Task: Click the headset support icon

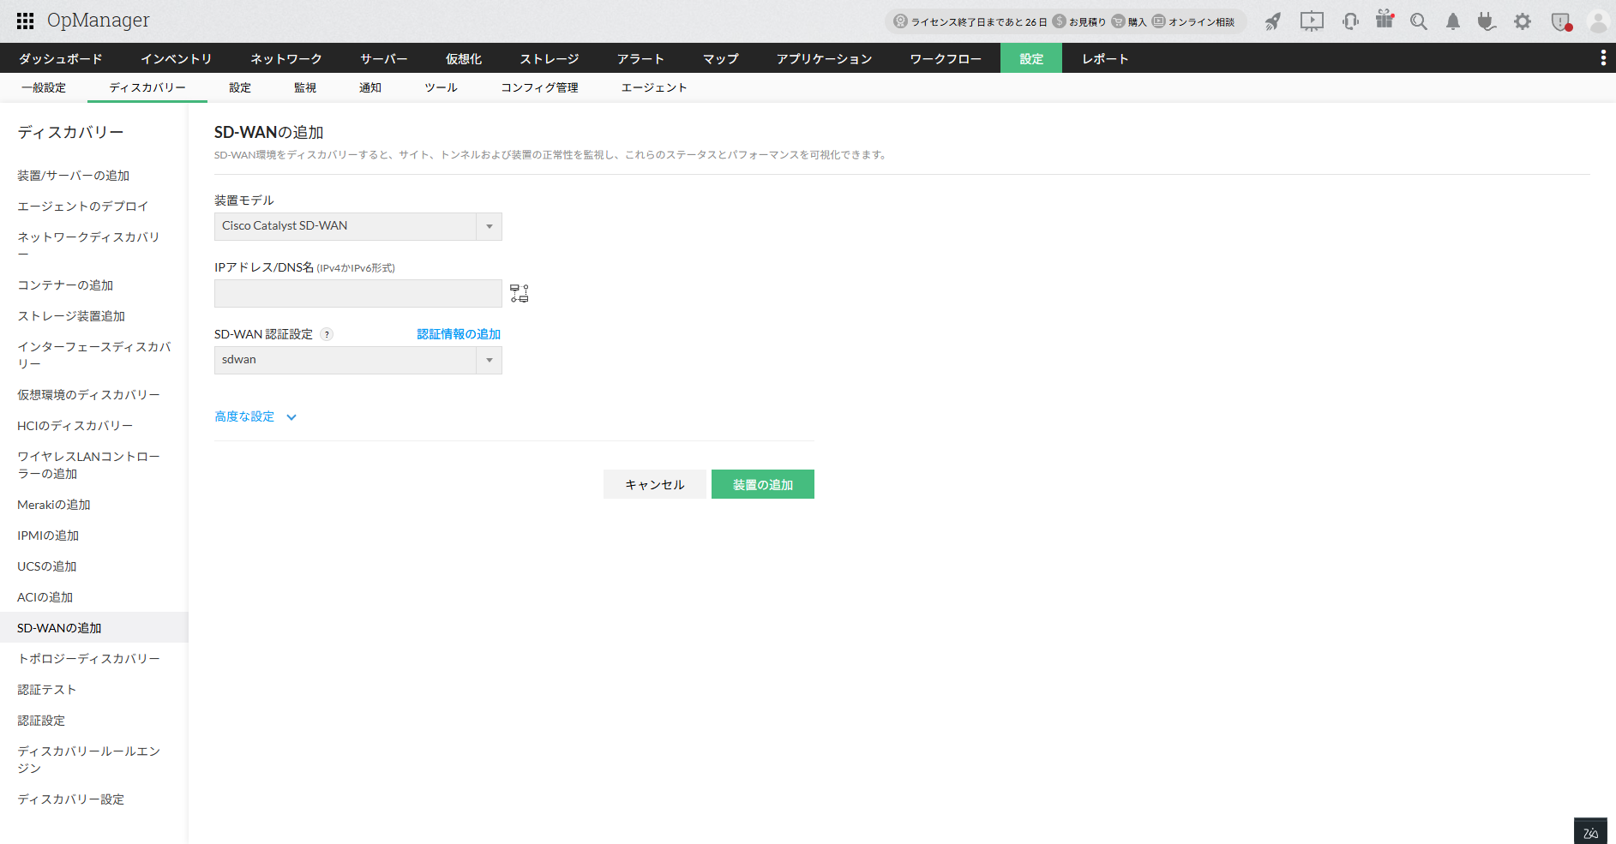Action: (1350, 21)
